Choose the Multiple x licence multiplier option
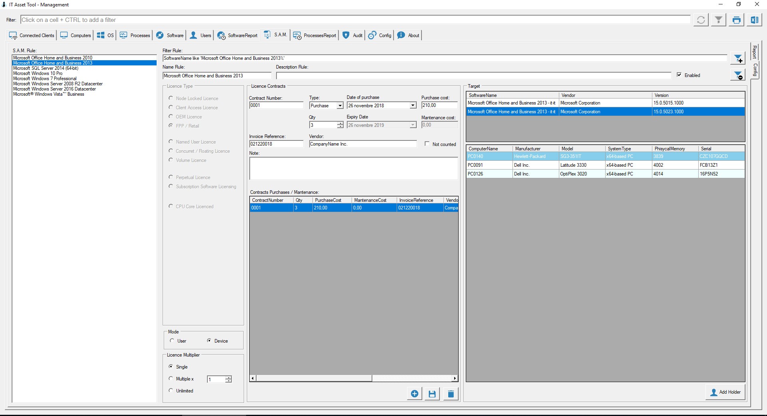This screenshot has width=767, height=416. point(171,379)
